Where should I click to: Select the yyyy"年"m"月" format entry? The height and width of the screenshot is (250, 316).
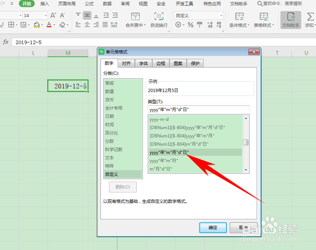195,161
